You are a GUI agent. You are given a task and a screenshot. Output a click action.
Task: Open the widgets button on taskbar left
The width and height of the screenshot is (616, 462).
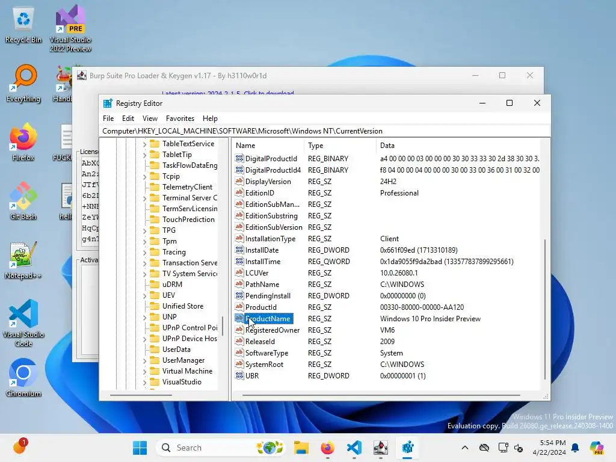pos(19,447)
